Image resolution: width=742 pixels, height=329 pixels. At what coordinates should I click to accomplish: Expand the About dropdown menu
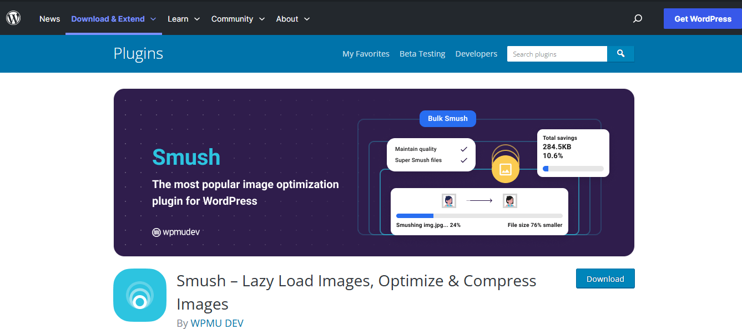293,18
